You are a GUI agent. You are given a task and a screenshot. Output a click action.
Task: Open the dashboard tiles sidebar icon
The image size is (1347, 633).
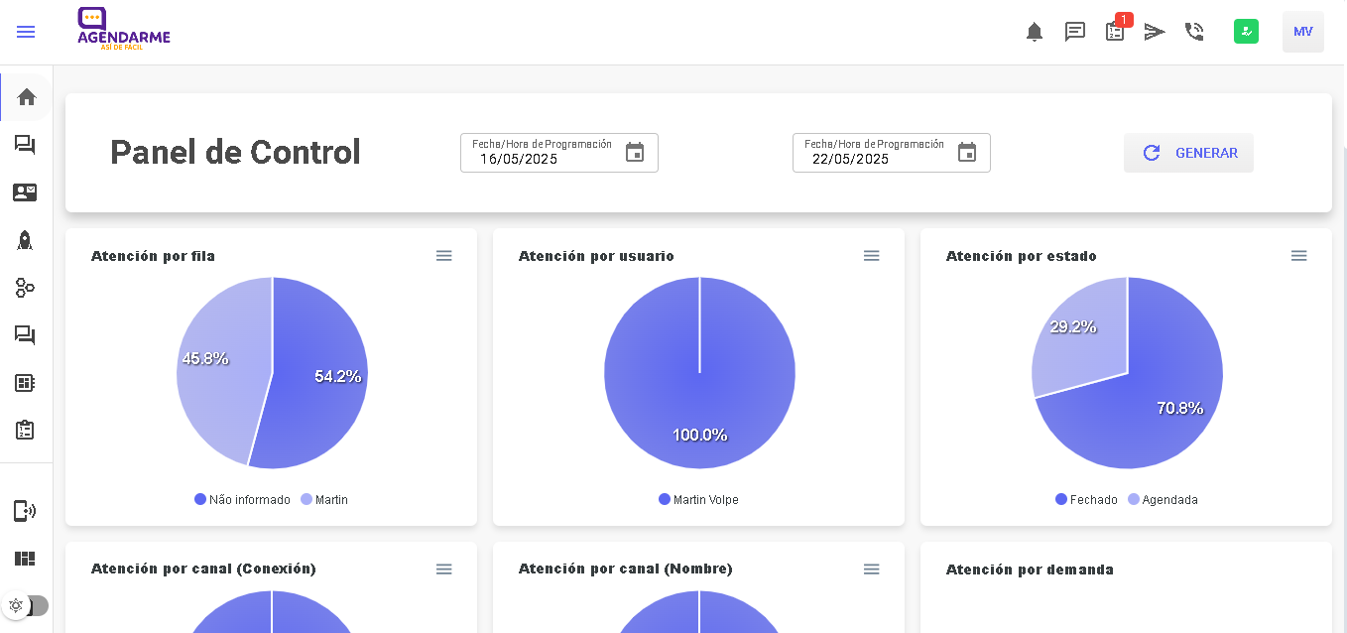click(x=25, y=559)
